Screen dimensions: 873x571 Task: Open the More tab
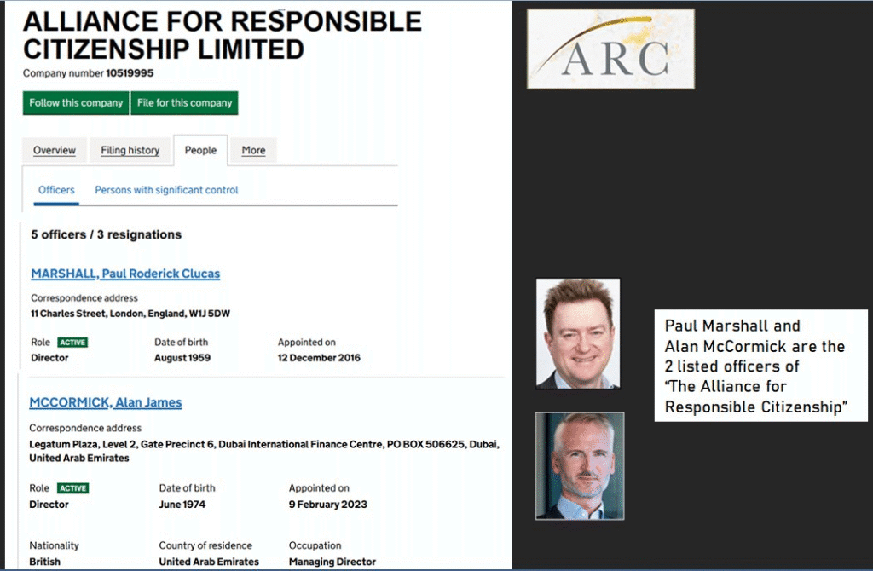pos(253,150)
